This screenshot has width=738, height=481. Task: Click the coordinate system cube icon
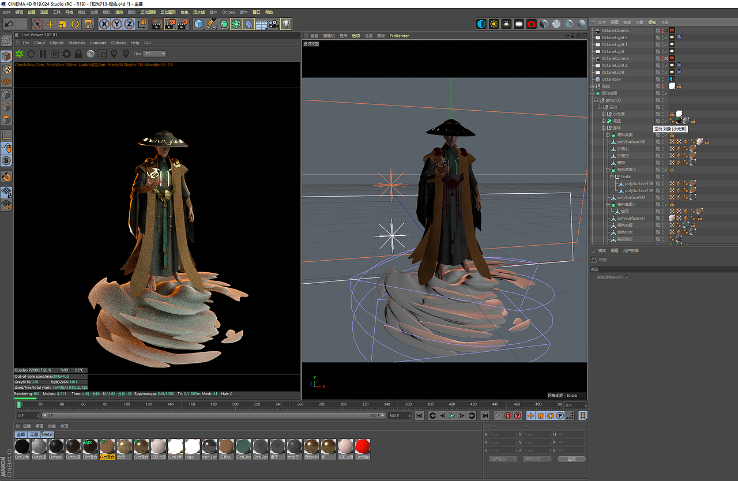(142, 24)
